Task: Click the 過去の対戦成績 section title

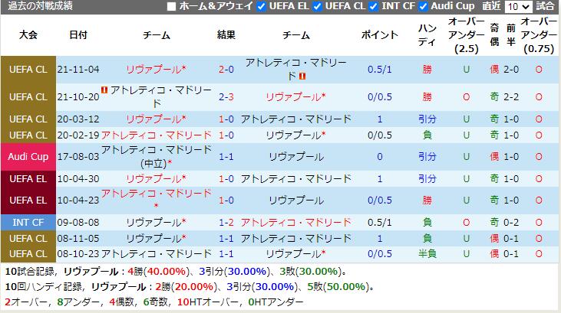Action: 40,6
